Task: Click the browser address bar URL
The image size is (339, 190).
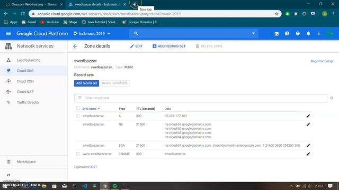Action: [109, 14]
